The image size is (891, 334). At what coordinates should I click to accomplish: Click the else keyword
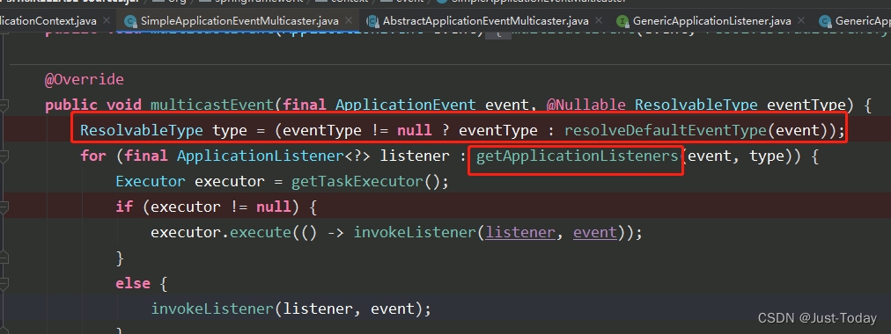point(133,284)
